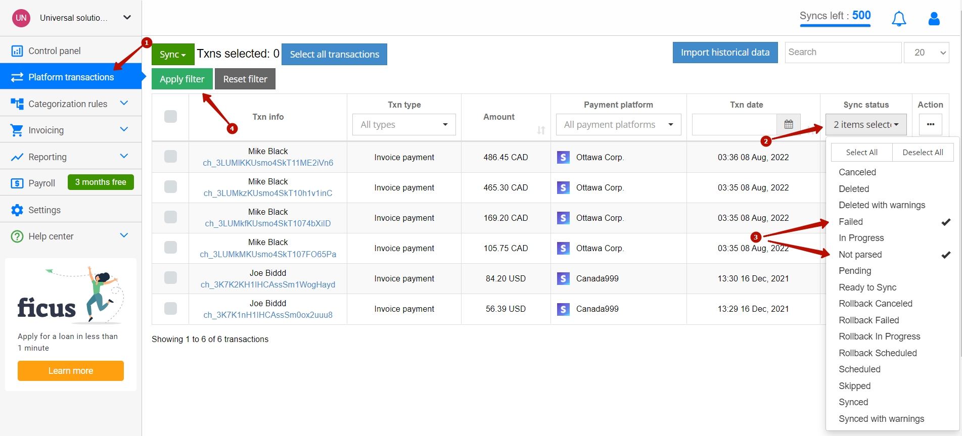
Task: Expand the Help center chevron
Action: pos(124,235)
